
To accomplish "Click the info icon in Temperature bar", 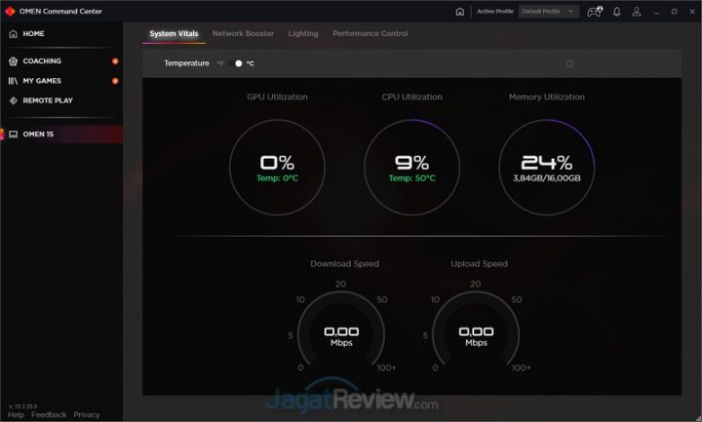I will [569, 63].
